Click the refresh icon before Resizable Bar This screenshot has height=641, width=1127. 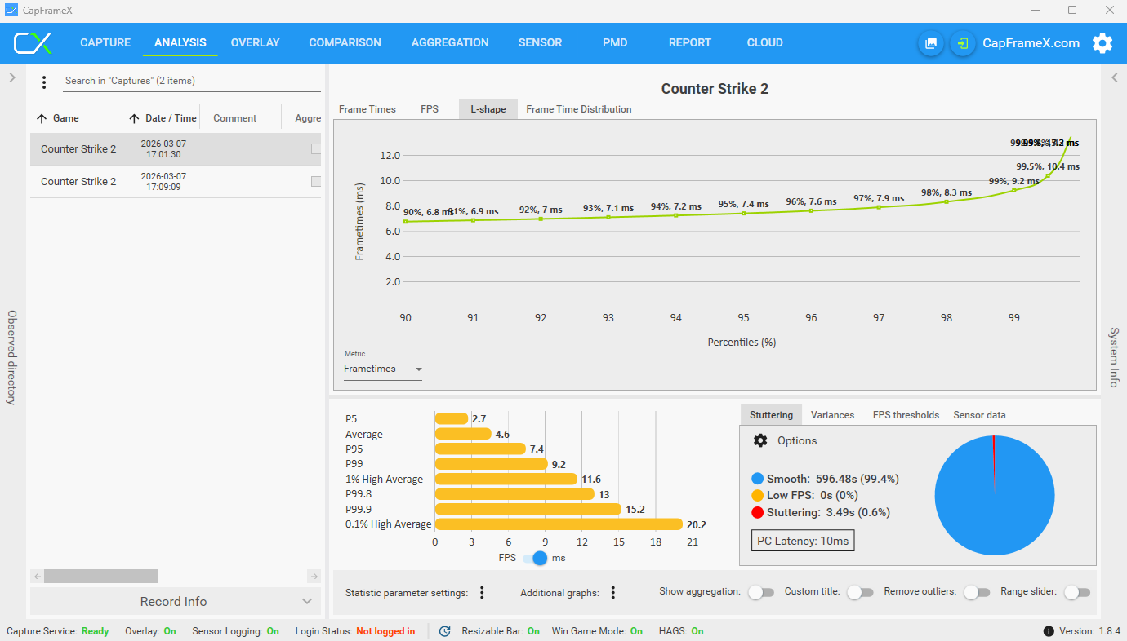[x=445, y=631]
